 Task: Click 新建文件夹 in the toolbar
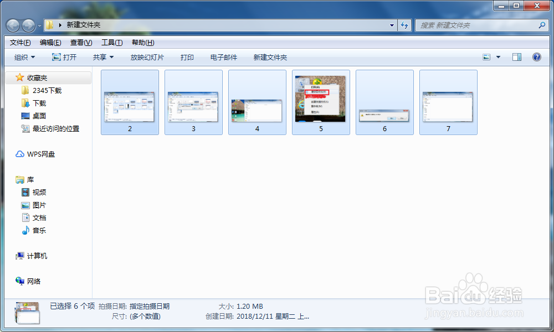click(270, 57)
